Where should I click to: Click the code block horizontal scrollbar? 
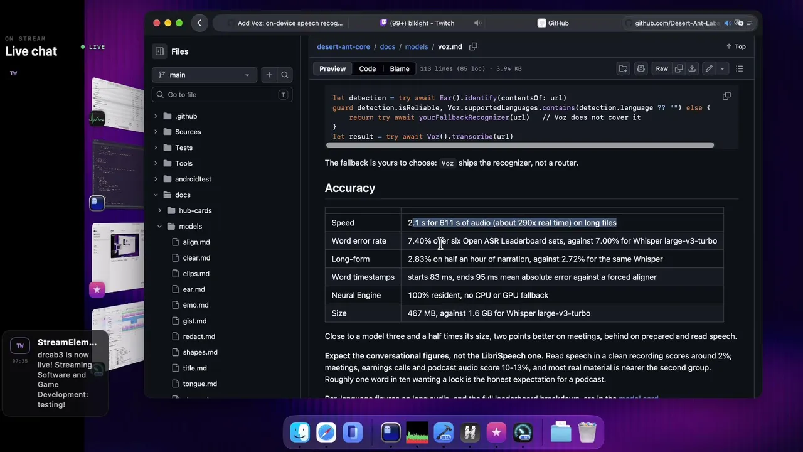(x=519, y=145)
